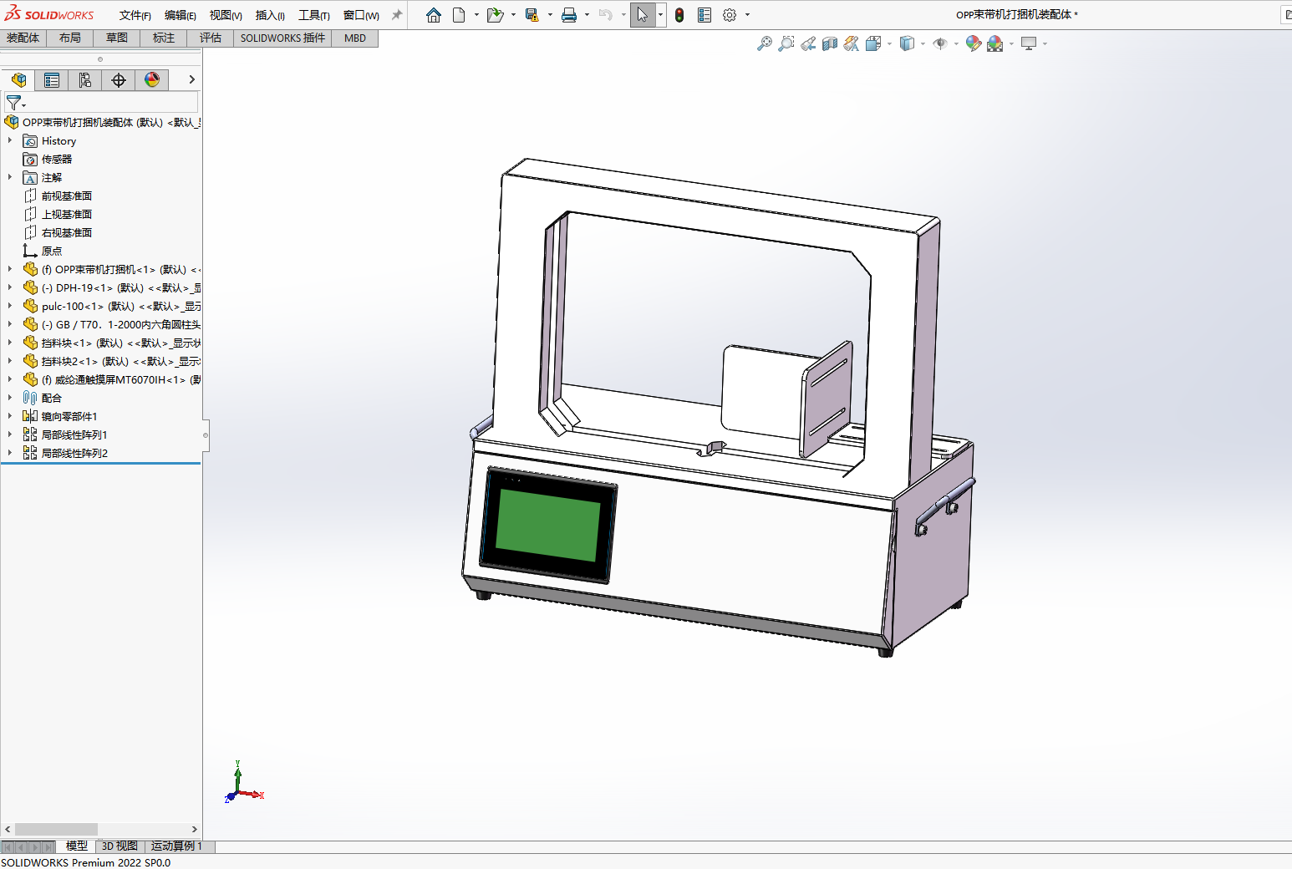Open the 窗口(W) menu
The height and width of the screenshot is (869, 1292).
361,15
